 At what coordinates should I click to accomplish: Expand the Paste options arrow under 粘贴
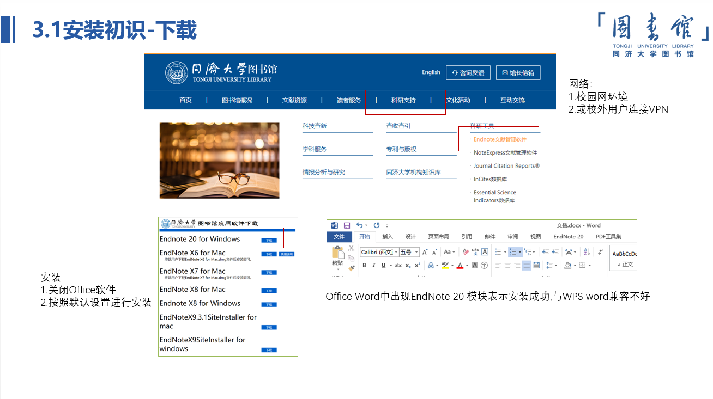tap(338, 269)
